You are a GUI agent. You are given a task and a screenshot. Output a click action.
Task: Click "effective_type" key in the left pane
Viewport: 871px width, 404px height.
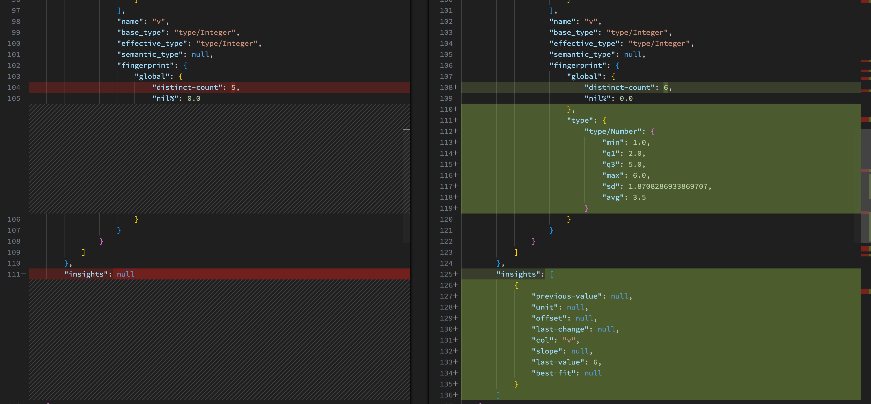(x=152, y=43)
